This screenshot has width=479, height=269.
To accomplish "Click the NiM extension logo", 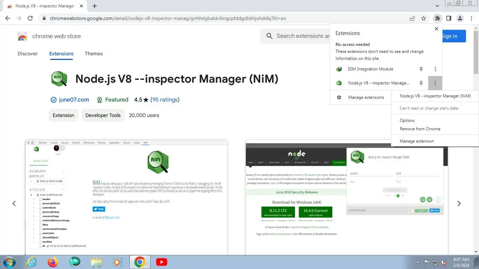I will coord(59,79).
